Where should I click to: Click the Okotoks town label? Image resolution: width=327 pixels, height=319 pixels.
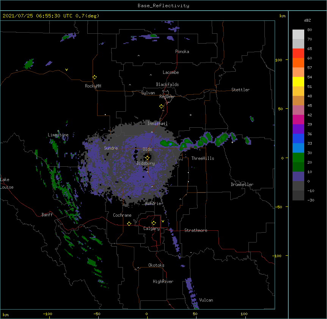pyautogui.click(x=156, y=265)
